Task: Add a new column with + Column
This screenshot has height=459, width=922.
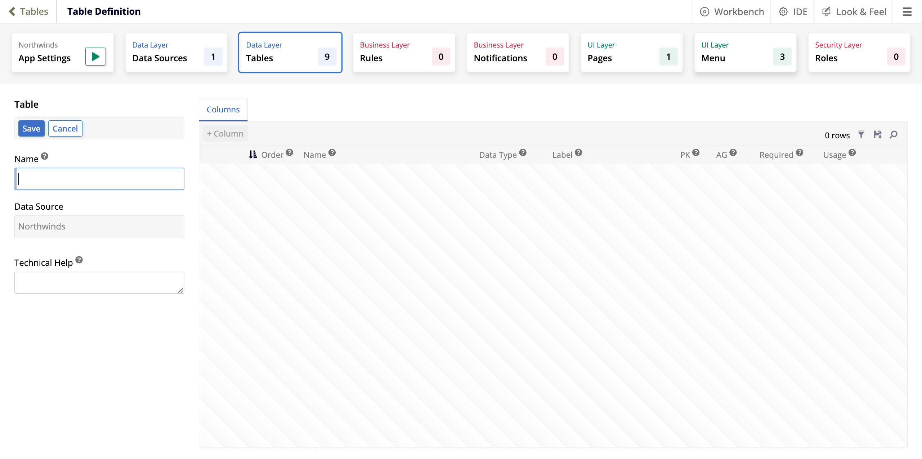Action: (225, 133)
